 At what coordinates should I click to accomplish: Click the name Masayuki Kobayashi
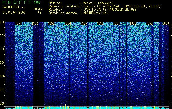pyautogui.click(x=98, y=3)
